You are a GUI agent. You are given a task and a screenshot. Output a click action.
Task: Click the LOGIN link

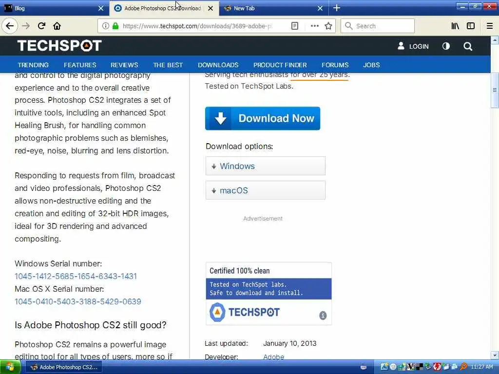point(419,46)
